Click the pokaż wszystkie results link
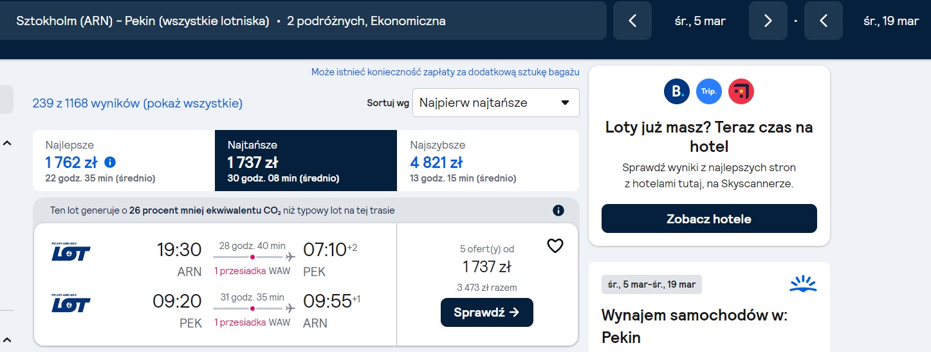The width and height of the screenshot is (931, 352). 193,103
